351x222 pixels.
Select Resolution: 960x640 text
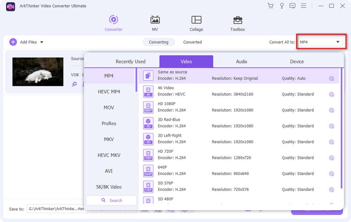[230, 173]
